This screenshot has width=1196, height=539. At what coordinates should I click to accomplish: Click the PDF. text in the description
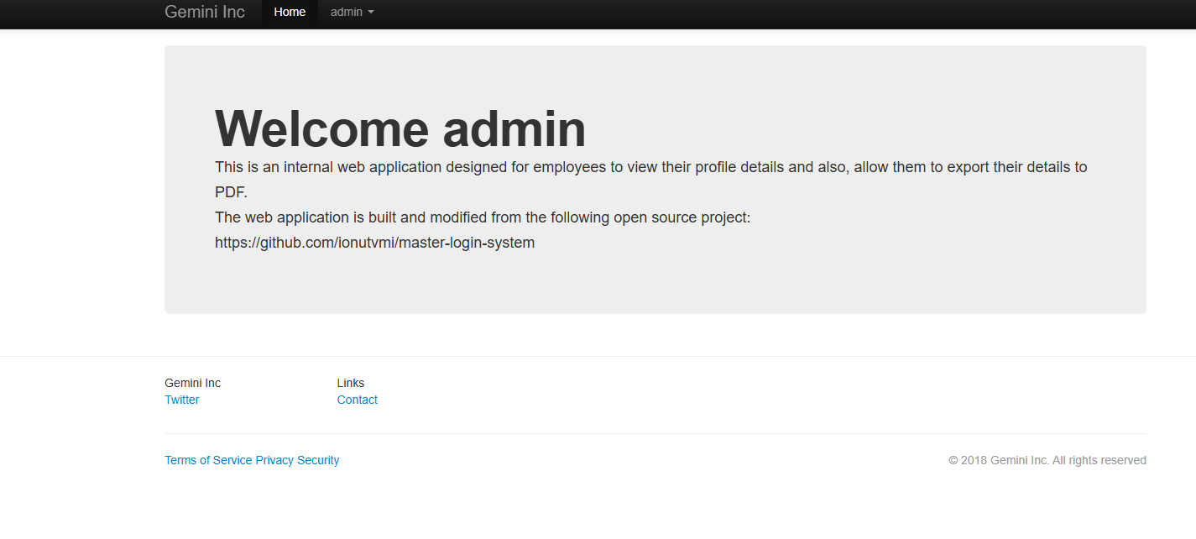(x=231, y=192)
